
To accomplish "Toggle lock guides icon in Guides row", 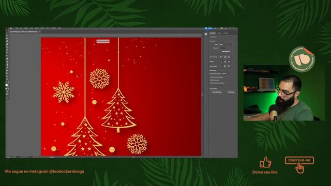I will 225,61.
